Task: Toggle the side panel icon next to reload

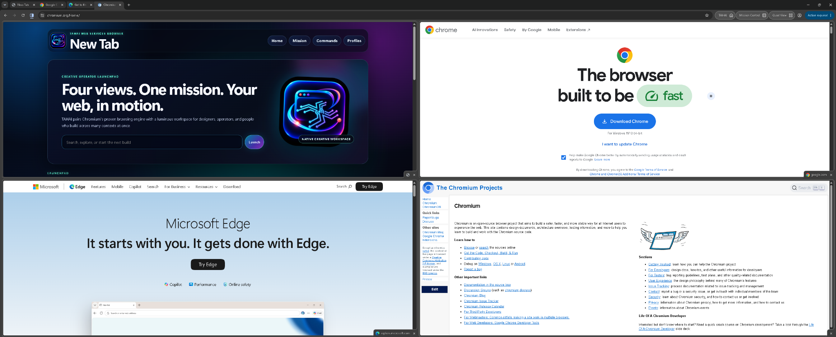Action: 32,15
